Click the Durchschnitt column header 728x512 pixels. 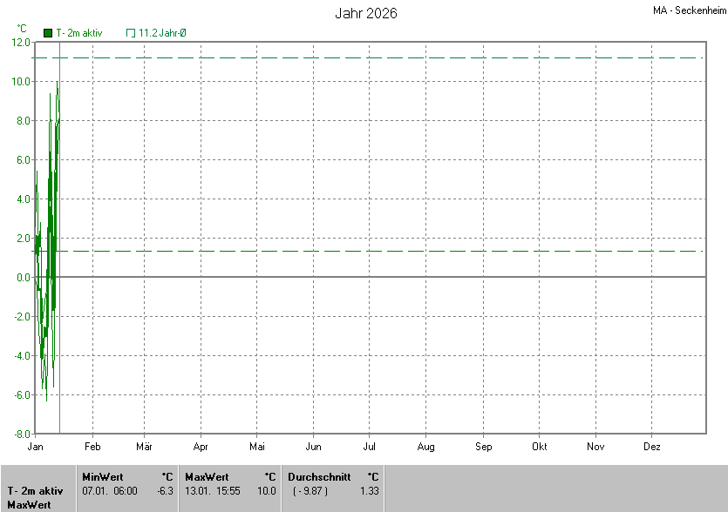point(319,476)
